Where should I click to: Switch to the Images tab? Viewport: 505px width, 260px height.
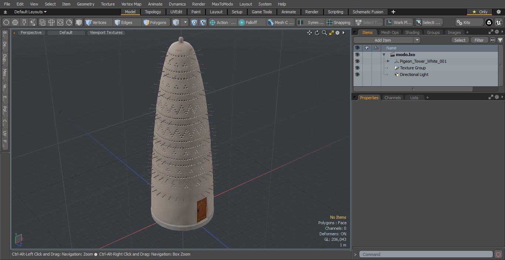[454, 32]
